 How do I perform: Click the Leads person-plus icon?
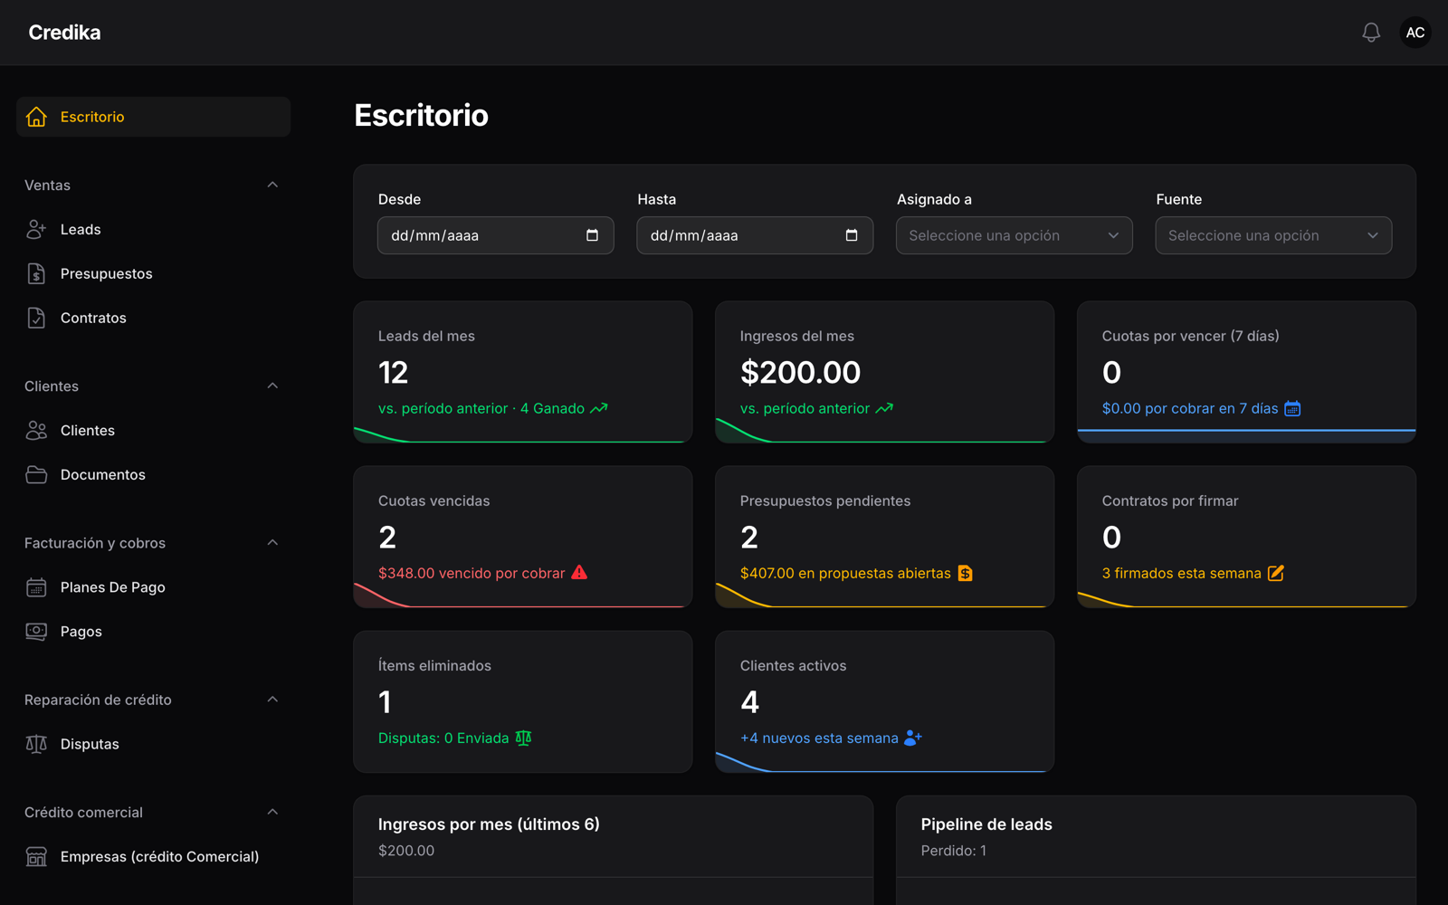click(x=36, y=229)
